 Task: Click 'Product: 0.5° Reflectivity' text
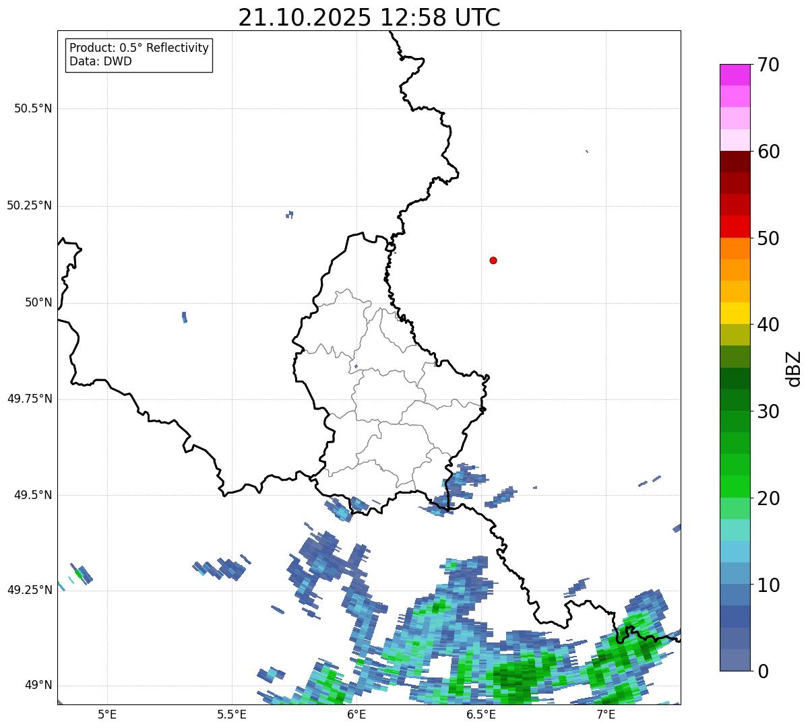coord(139,48)
